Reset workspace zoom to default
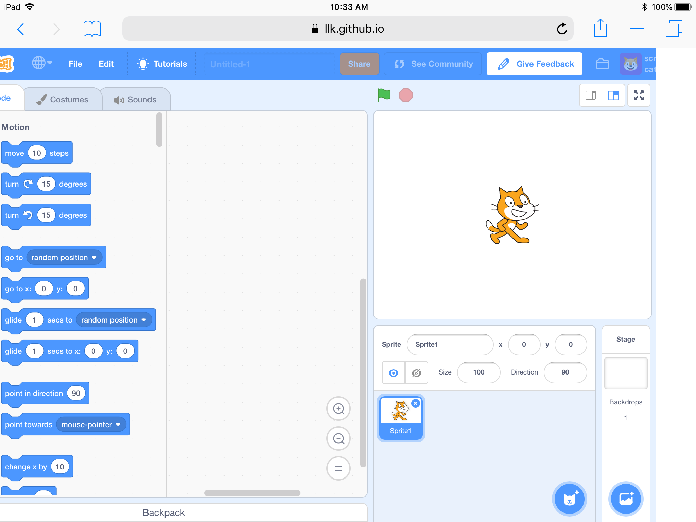The height and width of the screenshot is (522, 696). click(338, 468)
